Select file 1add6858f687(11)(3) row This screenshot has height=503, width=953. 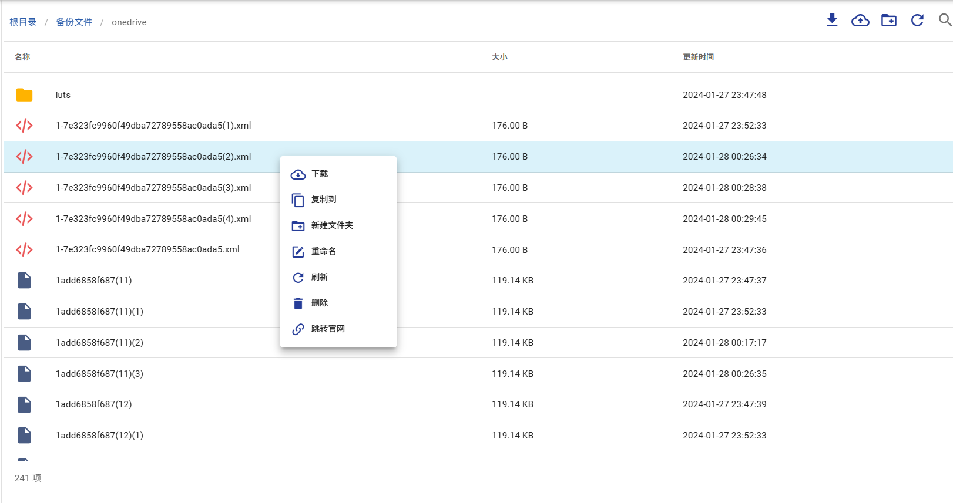pyautogui.click(x=99, y=374)
